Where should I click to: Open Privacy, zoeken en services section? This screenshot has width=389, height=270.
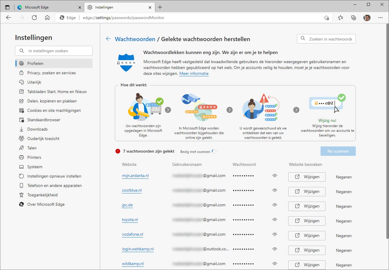[x=54, y=73]
